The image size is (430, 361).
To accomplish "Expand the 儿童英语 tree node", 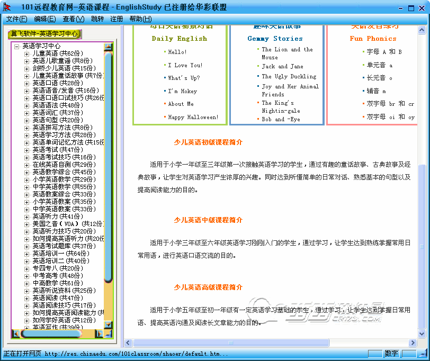I will click(26, 53).
